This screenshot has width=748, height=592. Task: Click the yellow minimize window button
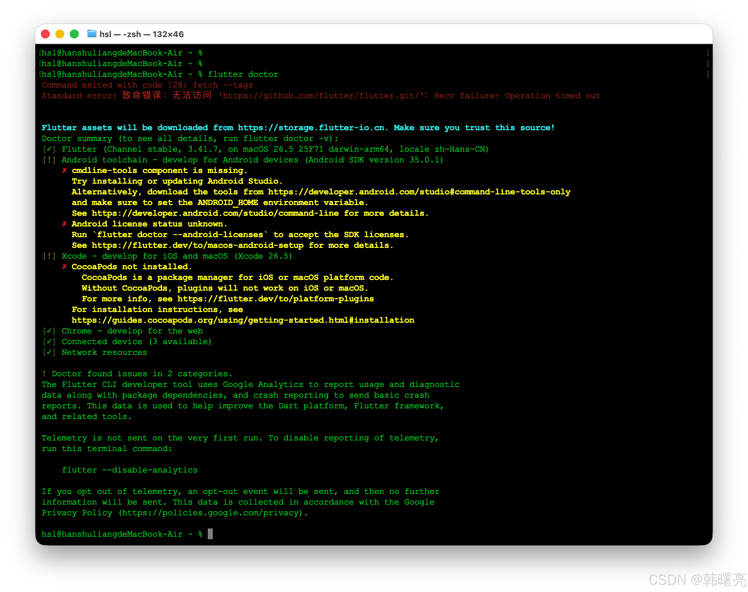[x=60, y=34]
